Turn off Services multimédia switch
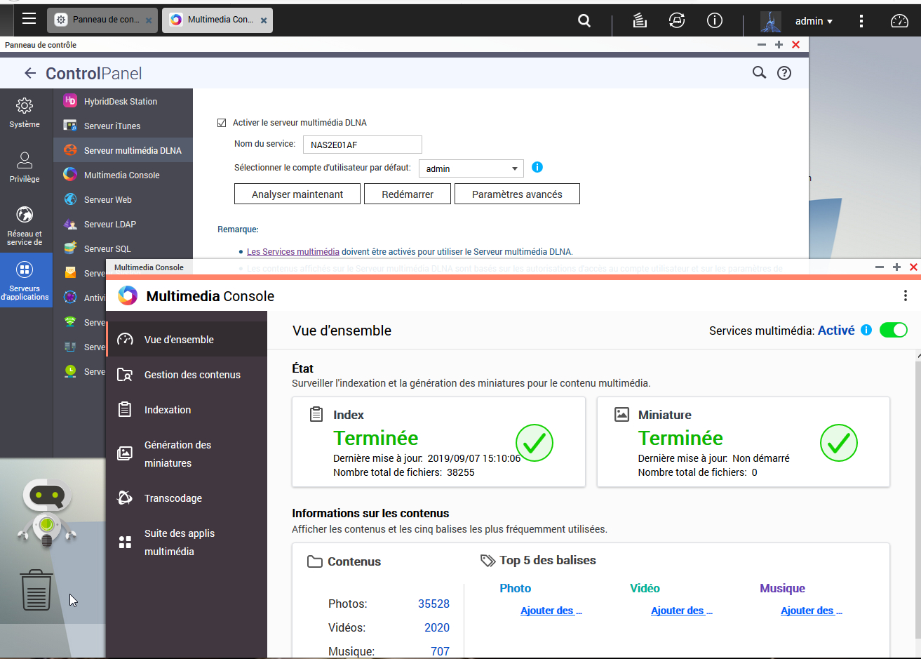The height and width of the screenshot is (659, 921). [894, 330]
